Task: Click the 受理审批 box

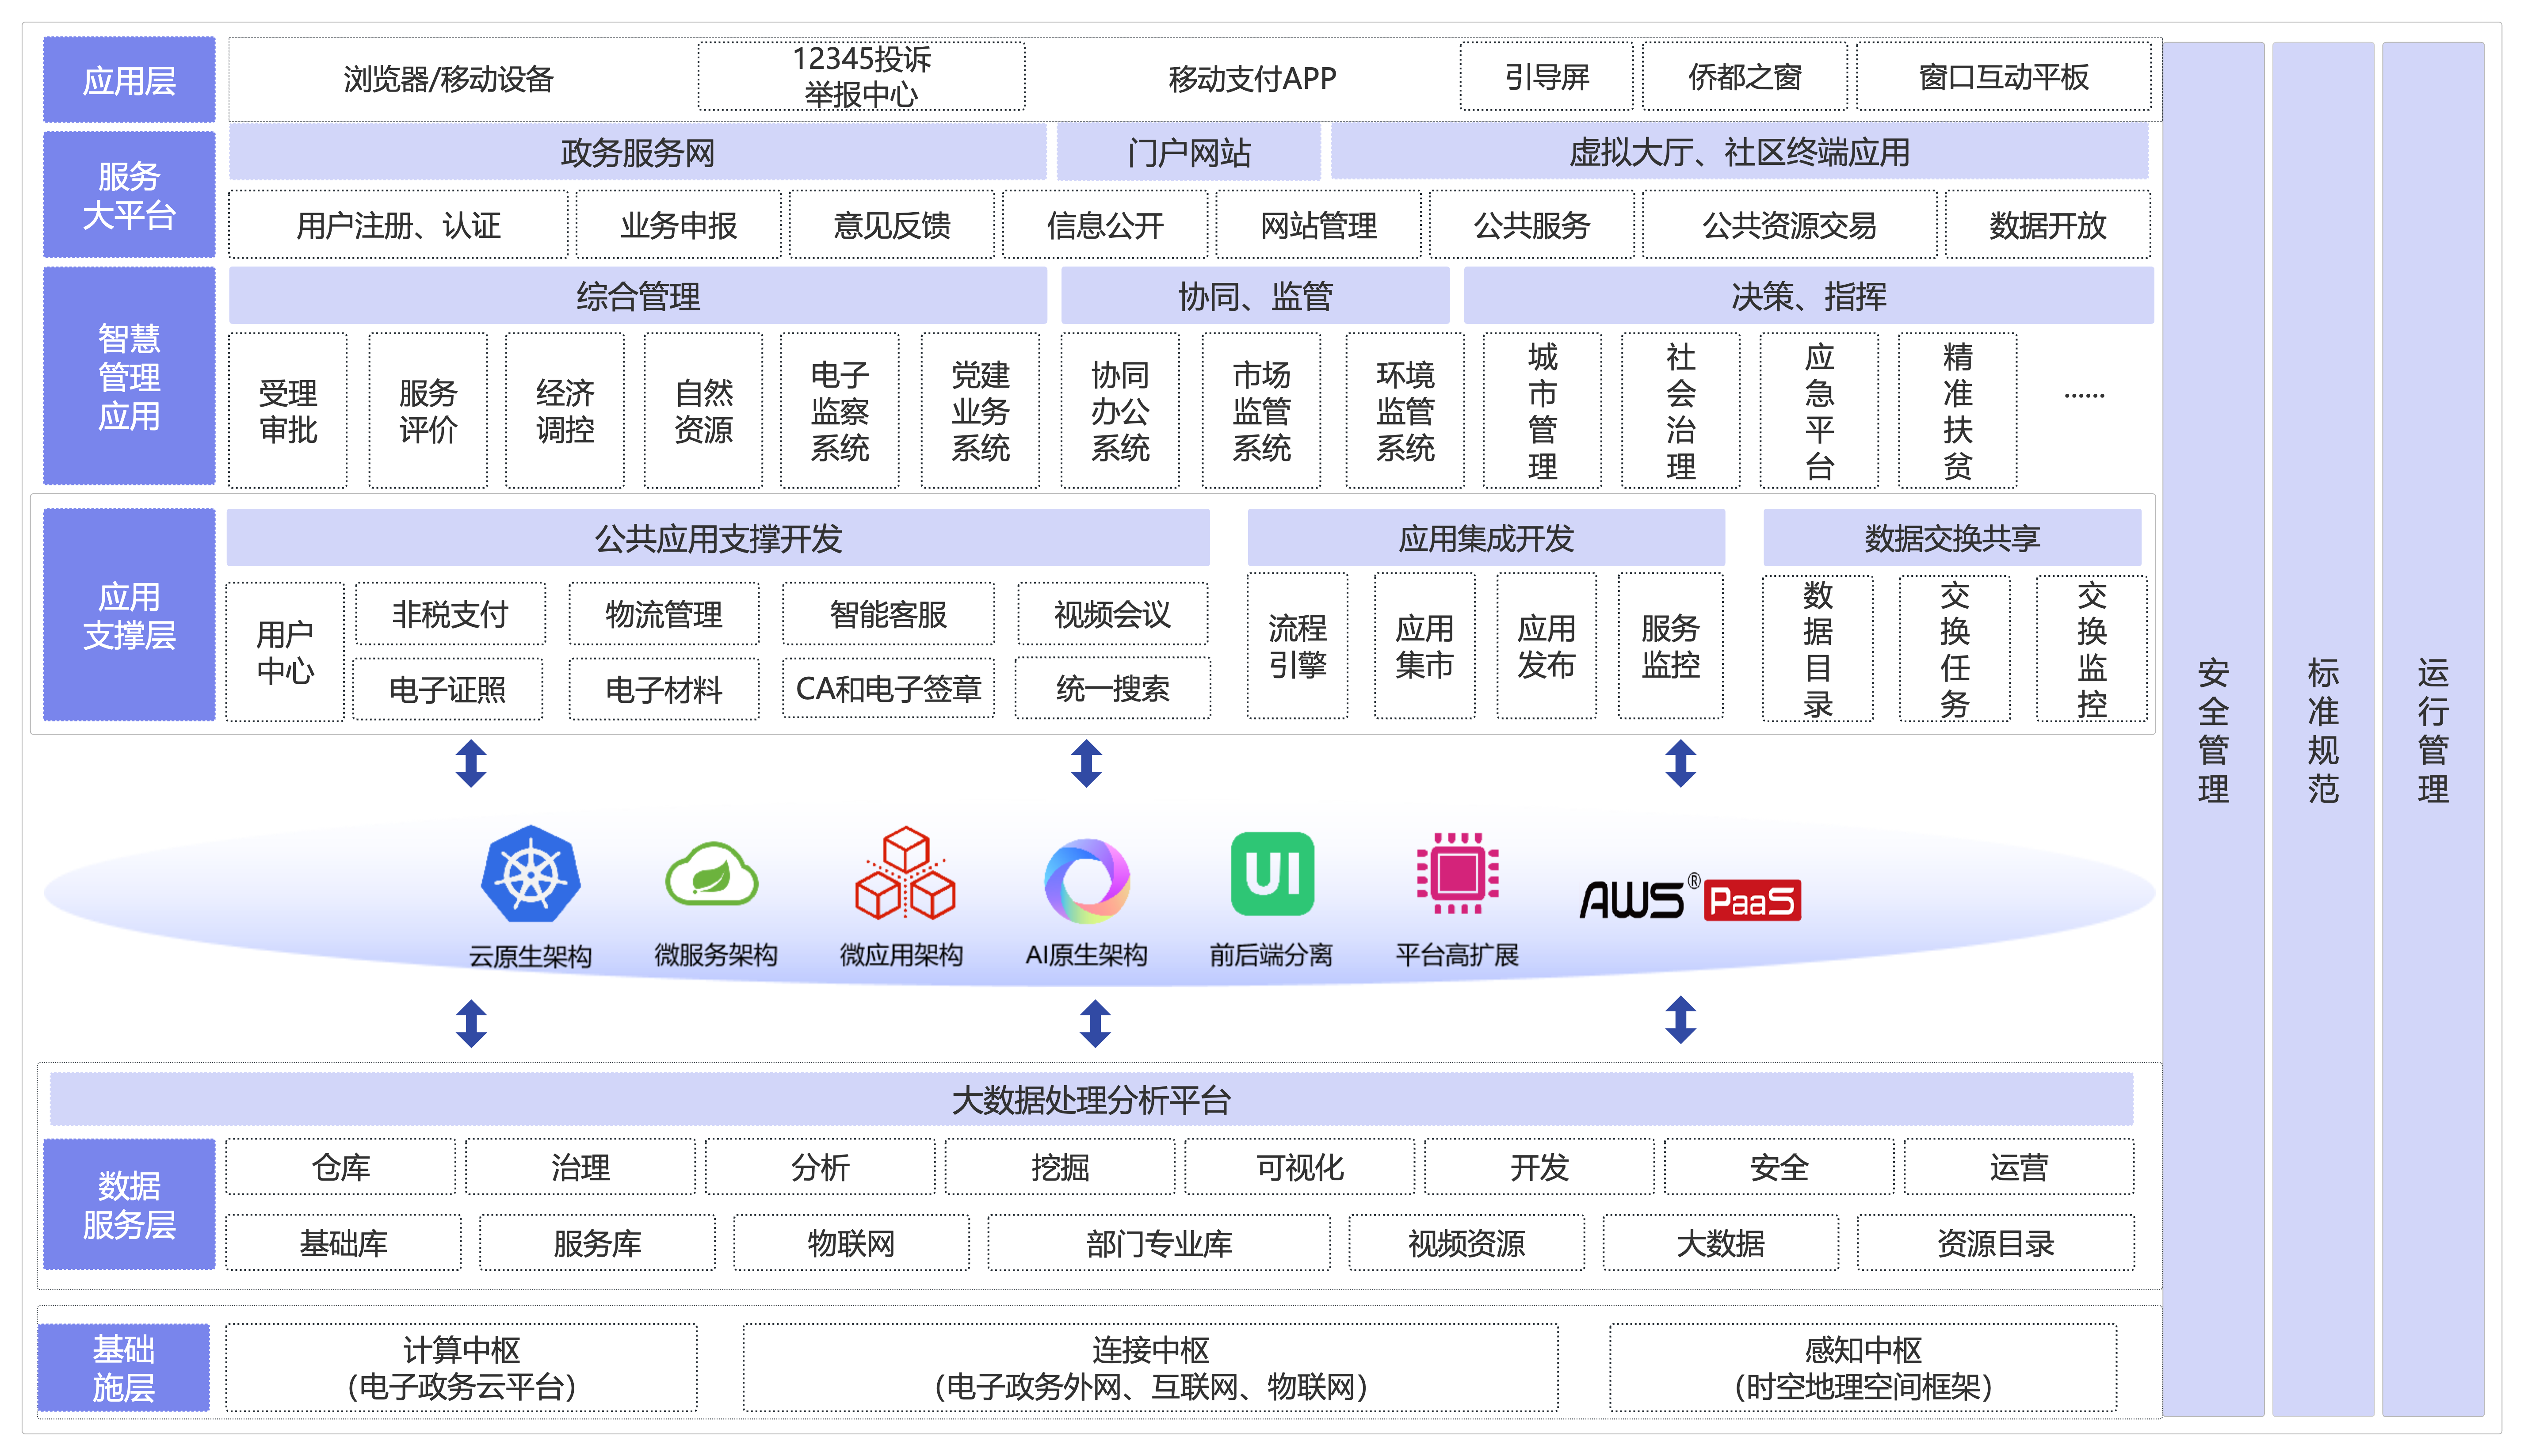Action: pyautogui.click(x=288, y=411)
